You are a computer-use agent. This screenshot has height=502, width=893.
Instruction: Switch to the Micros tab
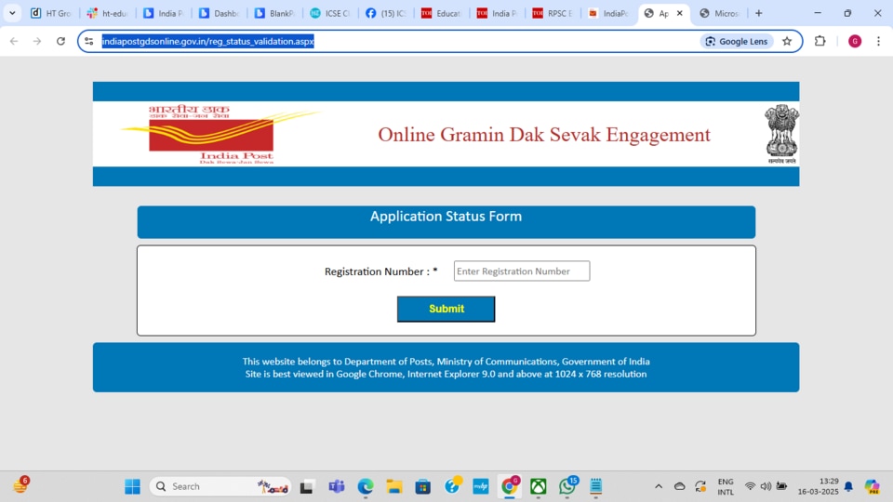[x=719, y=13]
